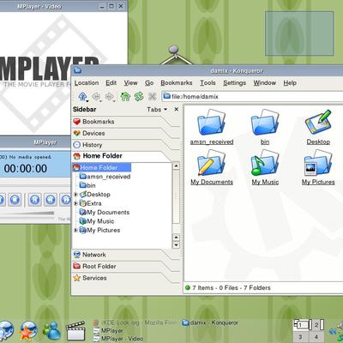Switch to MPlayer - Video taskbar entry
343x343 pixels.
[118, 339]
